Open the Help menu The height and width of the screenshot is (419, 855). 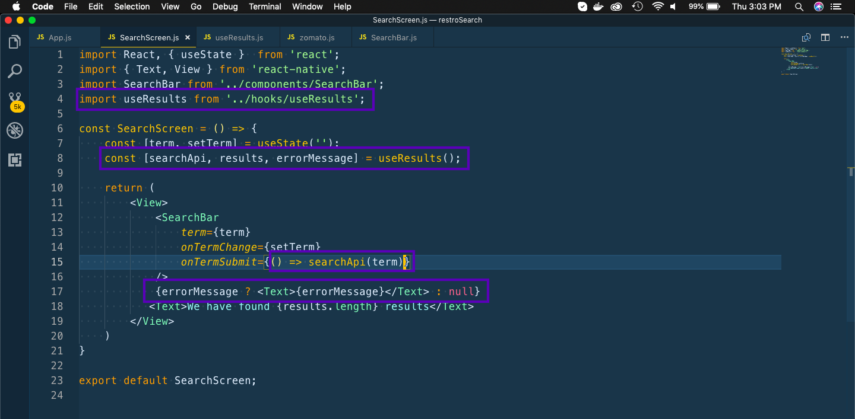(343, 7)
